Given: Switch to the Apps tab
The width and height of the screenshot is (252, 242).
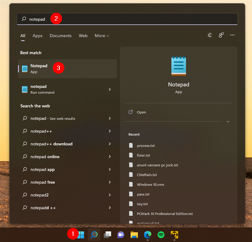Looking at the screenshot, I should click(x=37, y=36).
